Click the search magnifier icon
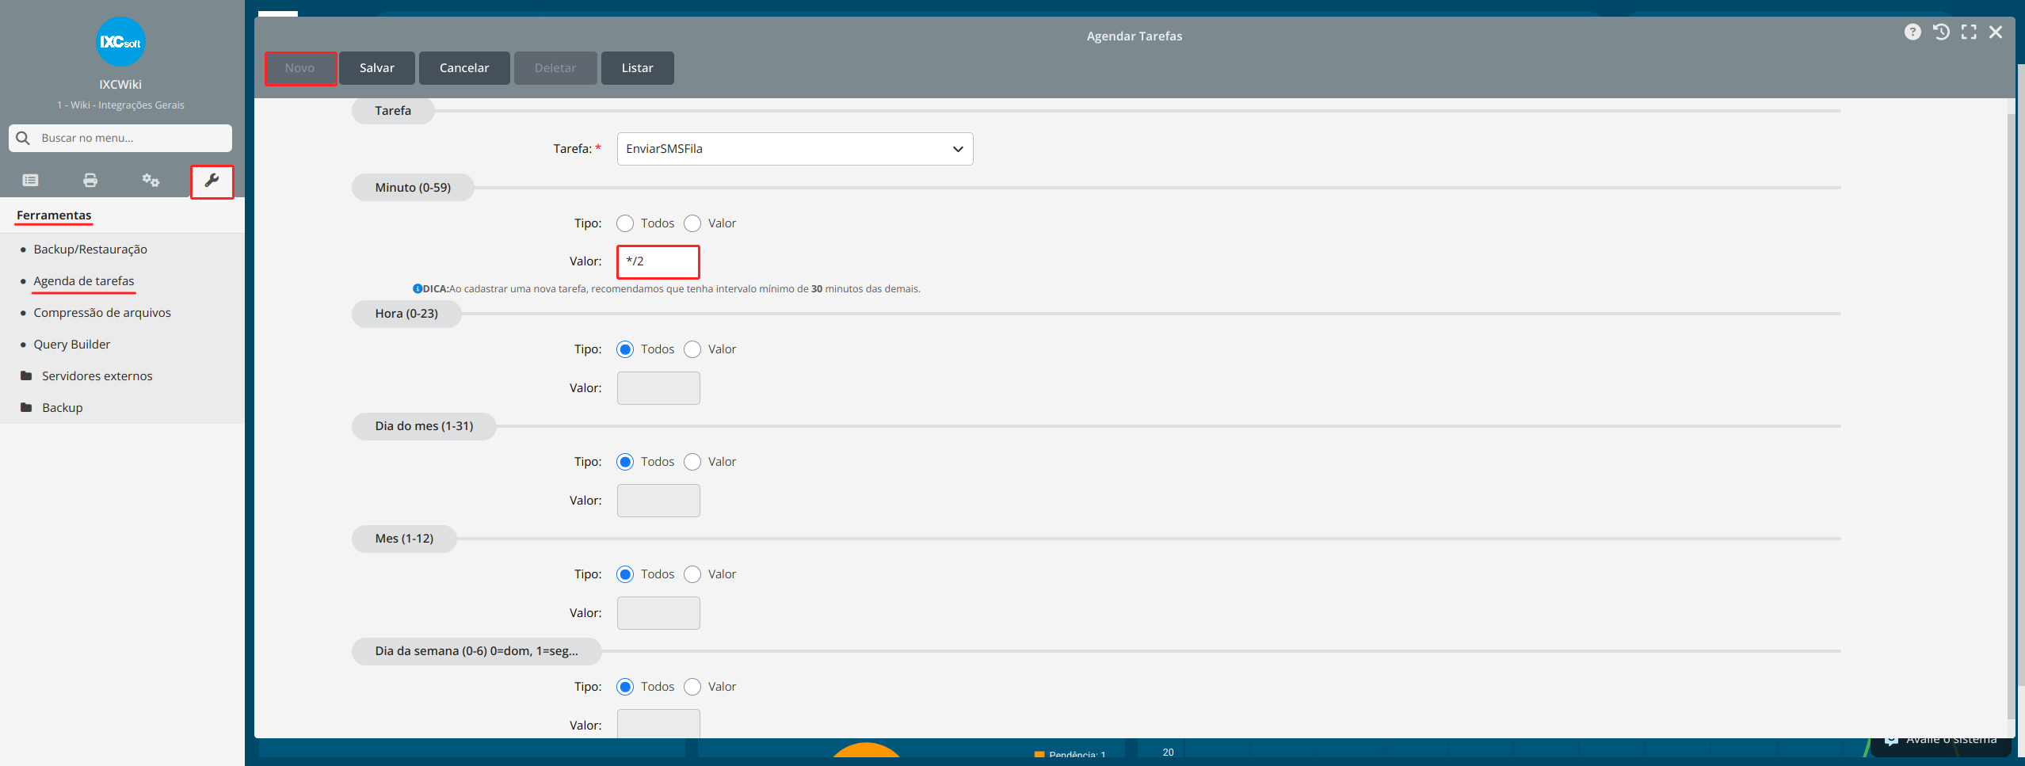The width and height of the screenshot is (2025, 766). point(23,138)
